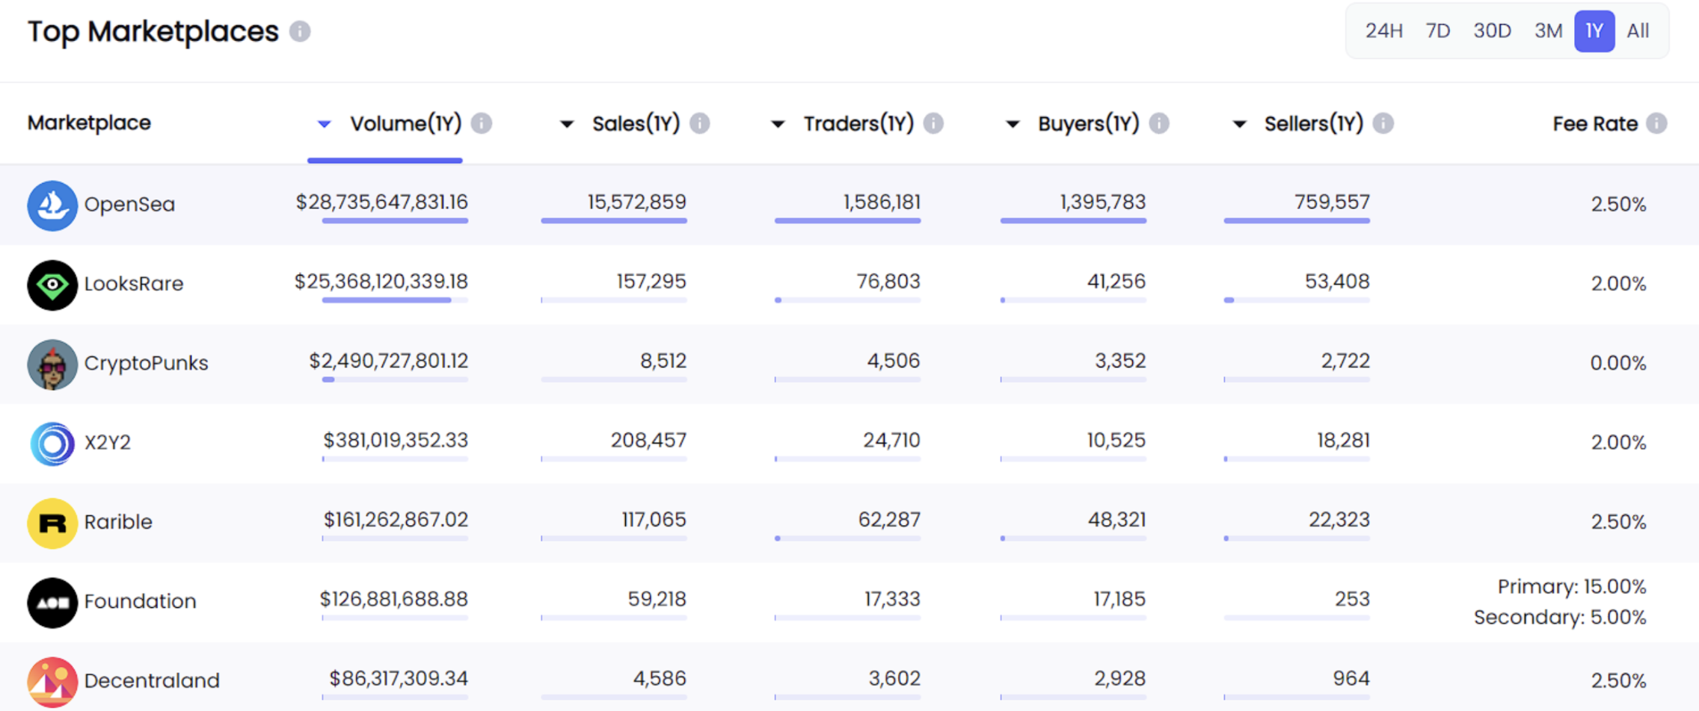Open the Rarible marketplace link
Viewport: 1699px width, 711px height.
pyautogui.click(x=118, y=522)
